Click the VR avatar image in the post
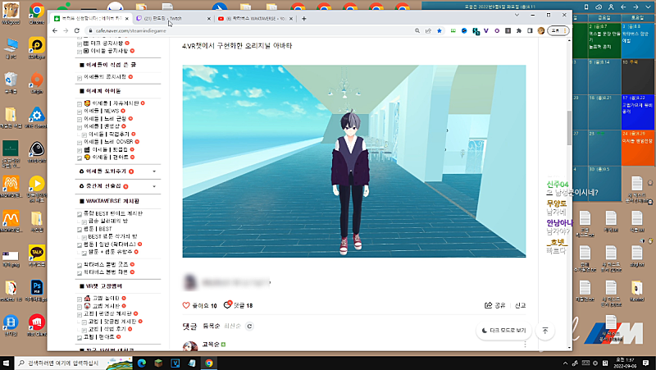Screen dimensions: 656x370 (354, 161)
